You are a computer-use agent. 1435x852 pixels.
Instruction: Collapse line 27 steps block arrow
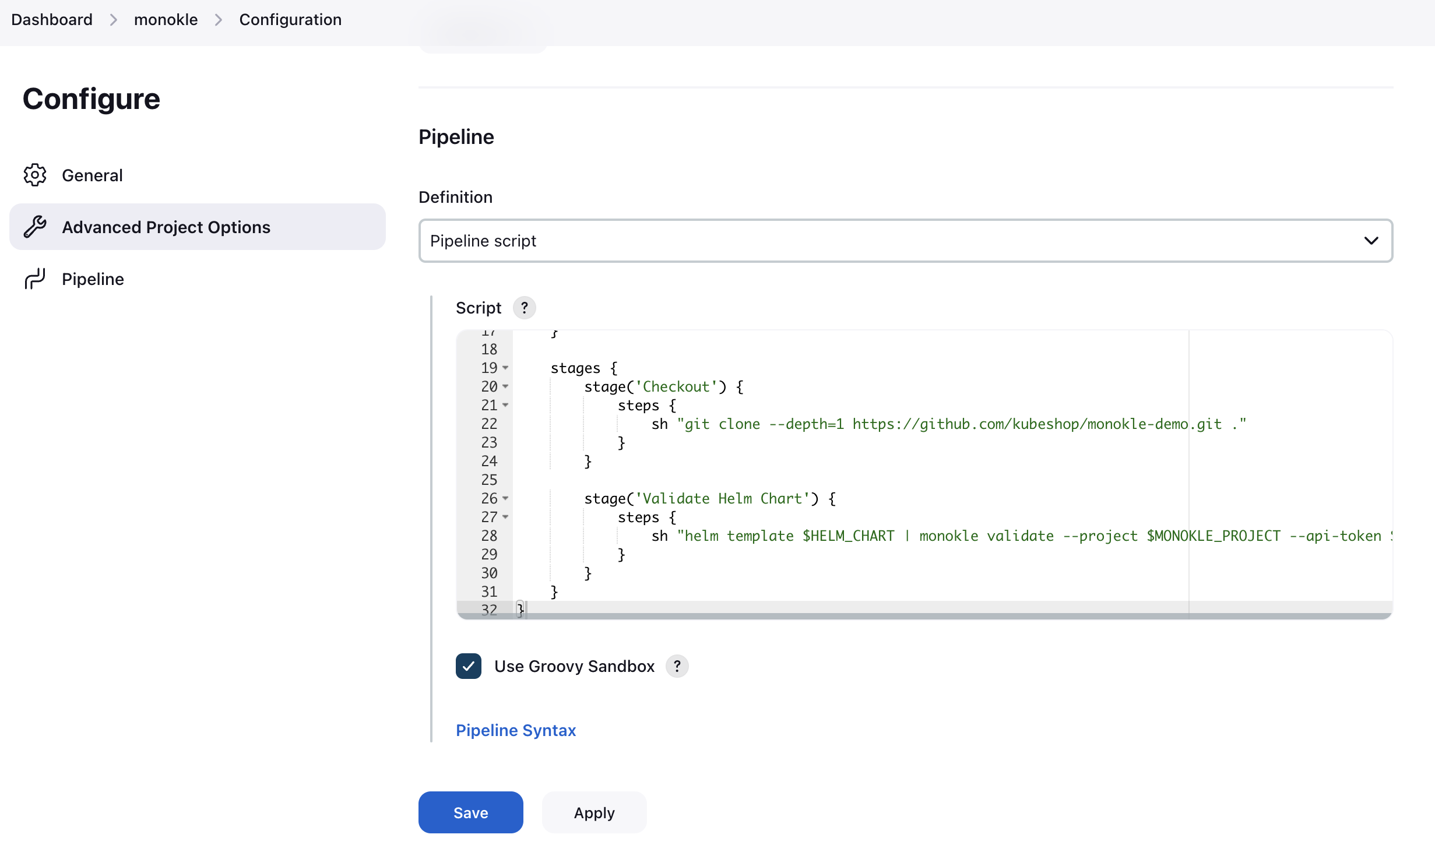click(x=505, y=517)
